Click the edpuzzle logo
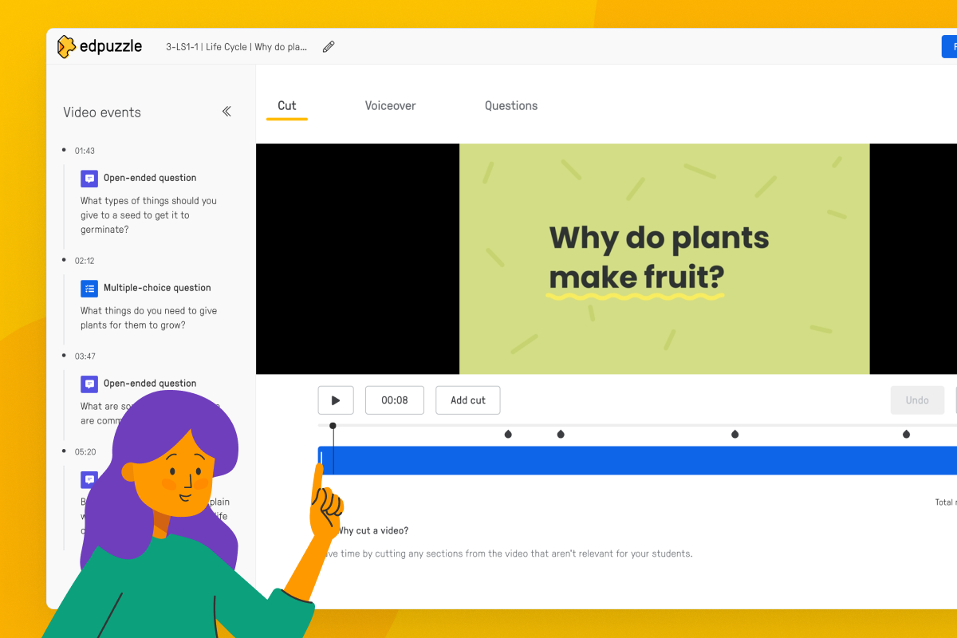Image resolution: width=957 pixels, height=638 pixels. click(x=99, y=46)
